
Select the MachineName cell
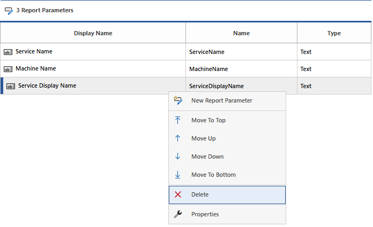pos(208,69)
